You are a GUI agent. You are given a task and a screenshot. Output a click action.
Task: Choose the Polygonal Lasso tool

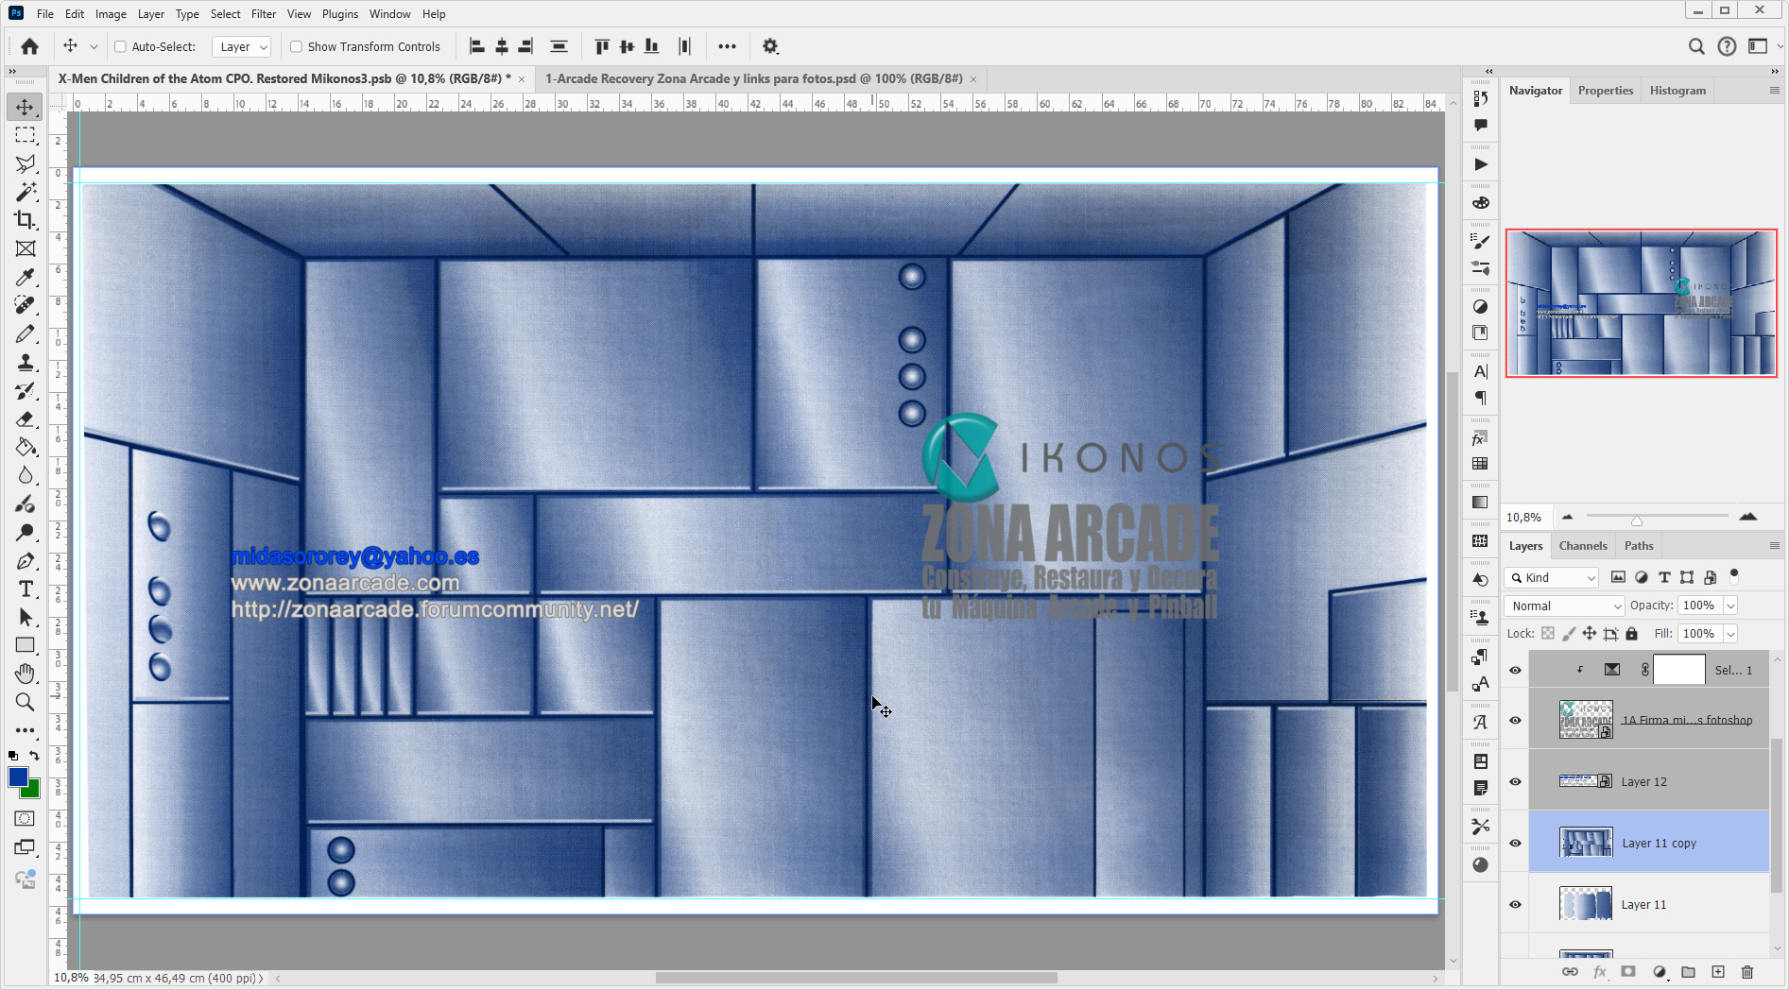tap(25, 163)
